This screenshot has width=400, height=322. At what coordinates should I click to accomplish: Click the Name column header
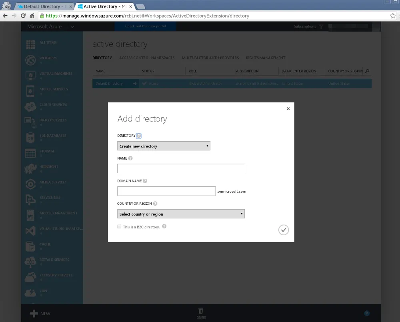point(100,71)
